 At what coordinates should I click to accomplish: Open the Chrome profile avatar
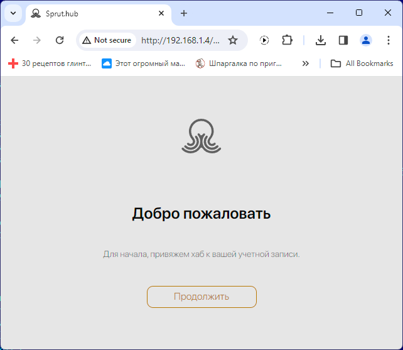click(366, 40)
